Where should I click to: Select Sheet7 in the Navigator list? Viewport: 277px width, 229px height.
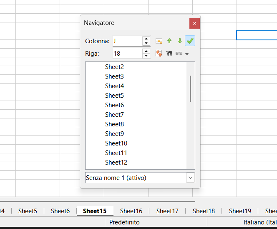point(114,114)
